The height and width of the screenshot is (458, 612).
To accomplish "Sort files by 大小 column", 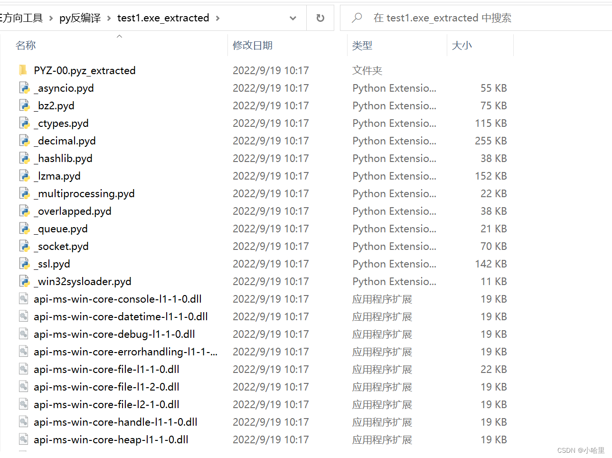I will (462, 45).
